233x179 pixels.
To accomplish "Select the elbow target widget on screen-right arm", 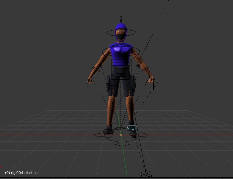I will click(x=138, y=66).
